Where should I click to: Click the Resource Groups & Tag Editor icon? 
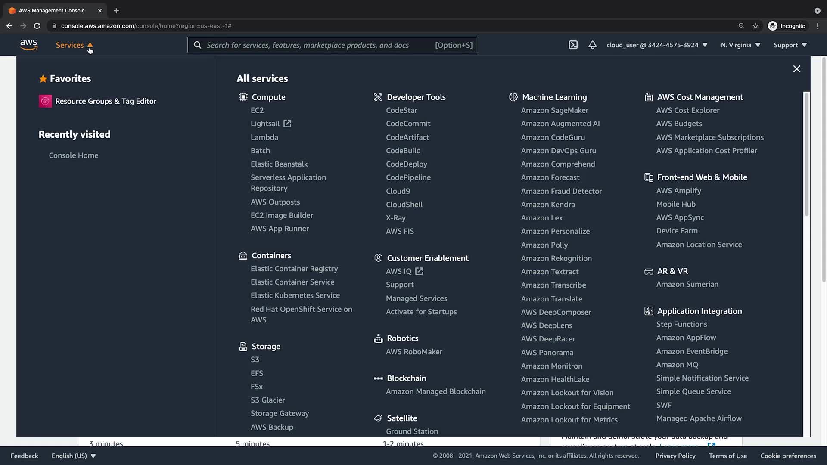tap(45, 101)
